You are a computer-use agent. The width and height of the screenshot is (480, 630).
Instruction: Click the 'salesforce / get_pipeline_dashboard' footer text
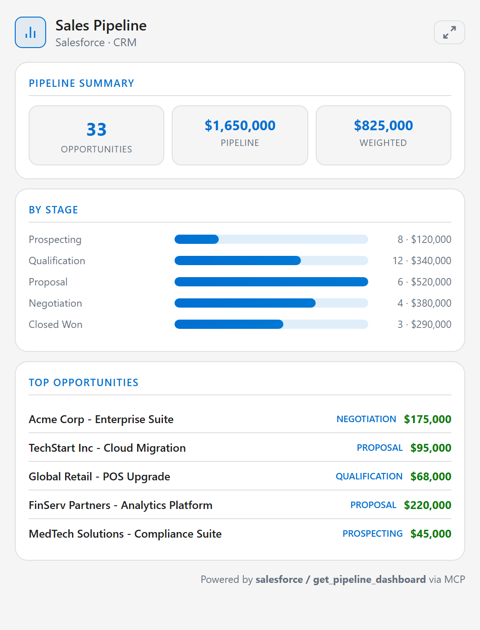click(341, 580)
